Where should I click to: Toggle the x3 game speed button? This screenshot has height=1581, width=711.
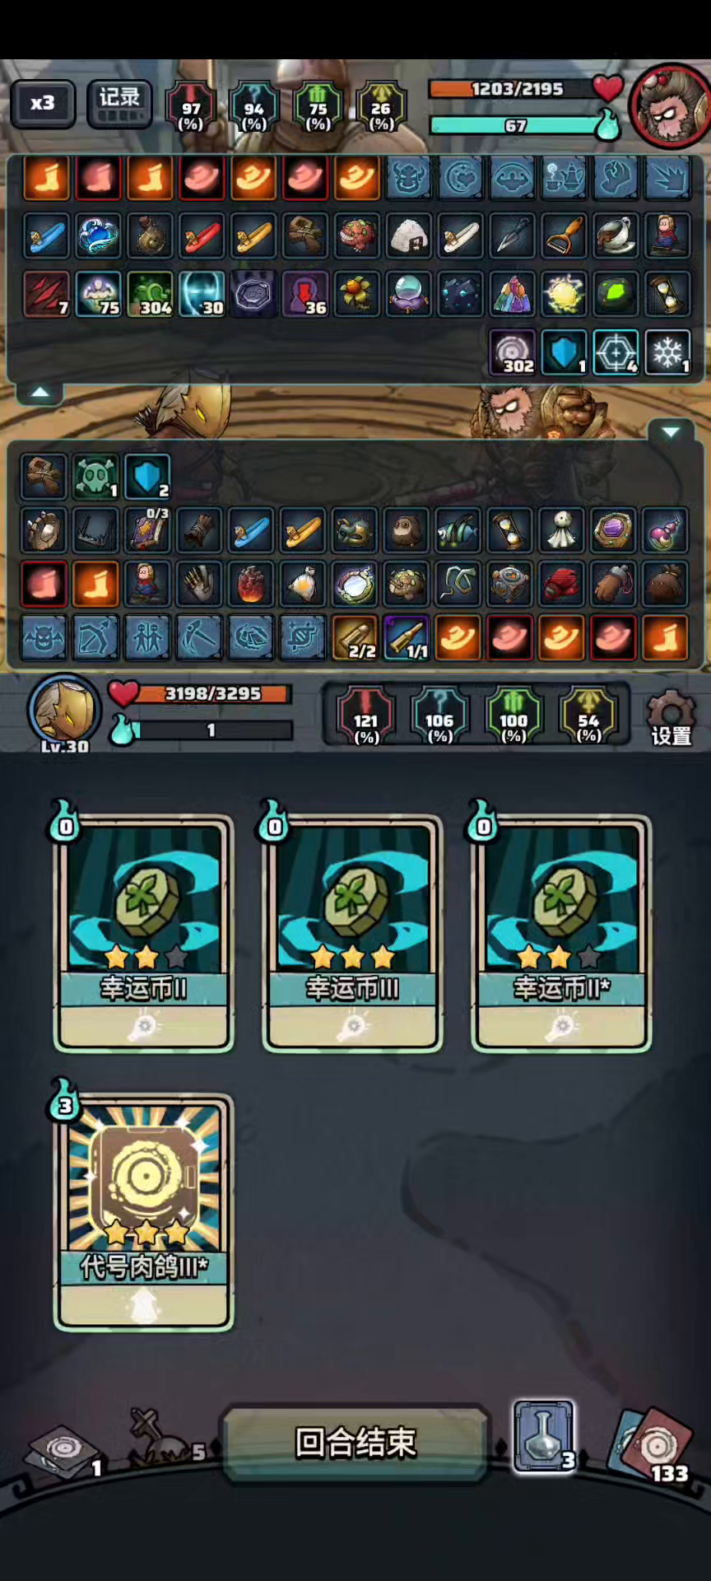click(43, 104)
